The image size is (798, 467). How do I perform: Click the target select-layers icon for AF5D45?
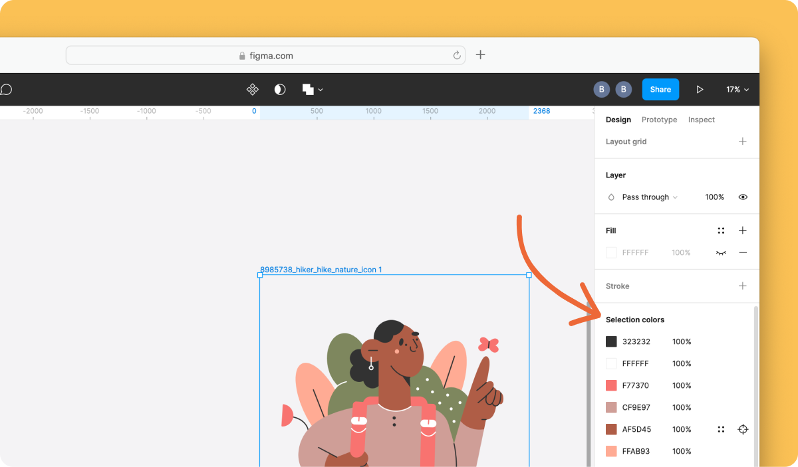click(x=743, y=429)
